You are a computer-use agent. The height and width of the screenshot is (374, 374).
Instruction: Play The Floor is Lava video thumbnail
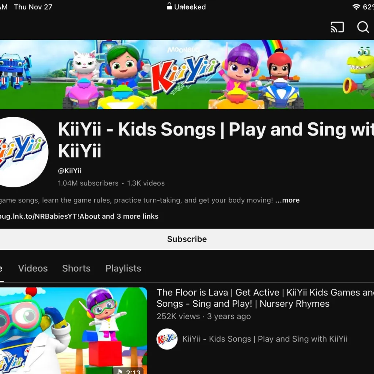coord(73,331)
